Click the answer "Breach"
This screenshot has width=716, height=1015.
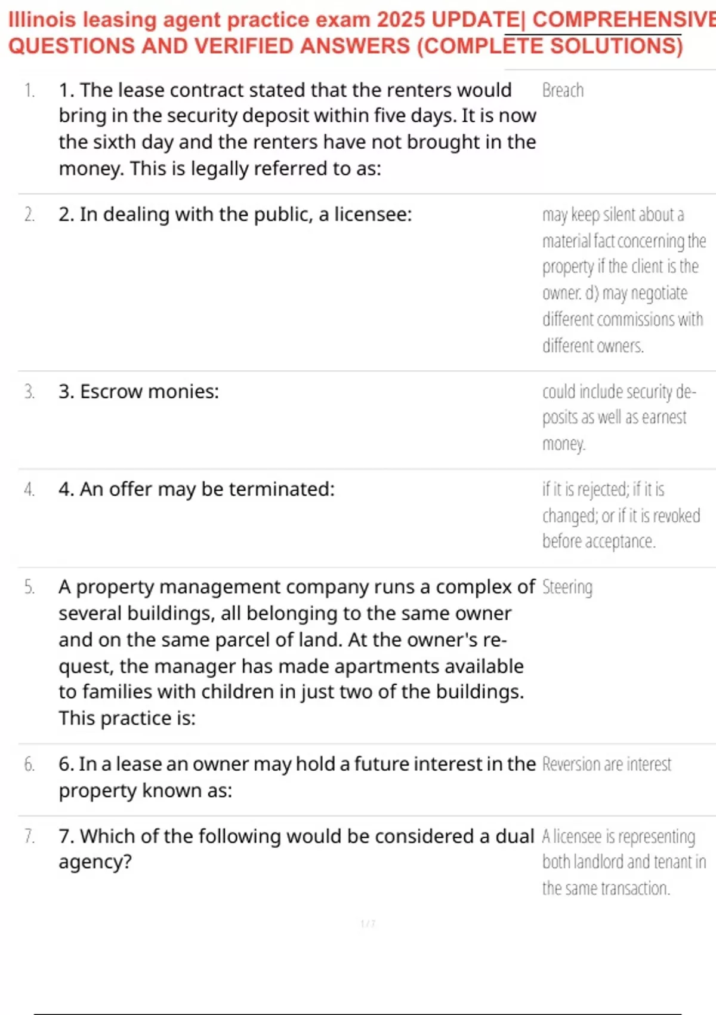coord(563,90)
